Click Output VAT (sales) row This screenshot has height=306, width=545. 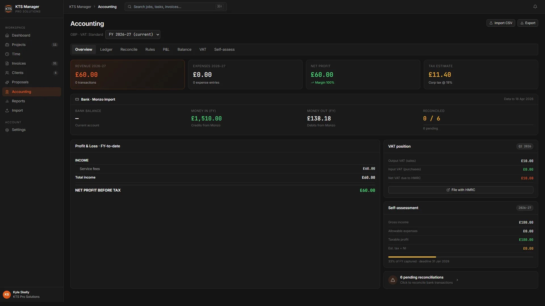tap(461, 161)
